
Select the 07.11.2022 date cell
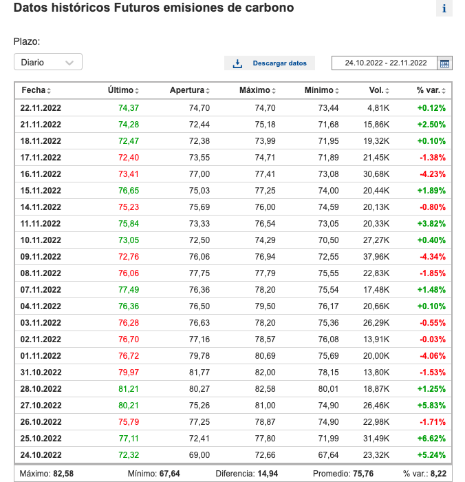point(41,290)
